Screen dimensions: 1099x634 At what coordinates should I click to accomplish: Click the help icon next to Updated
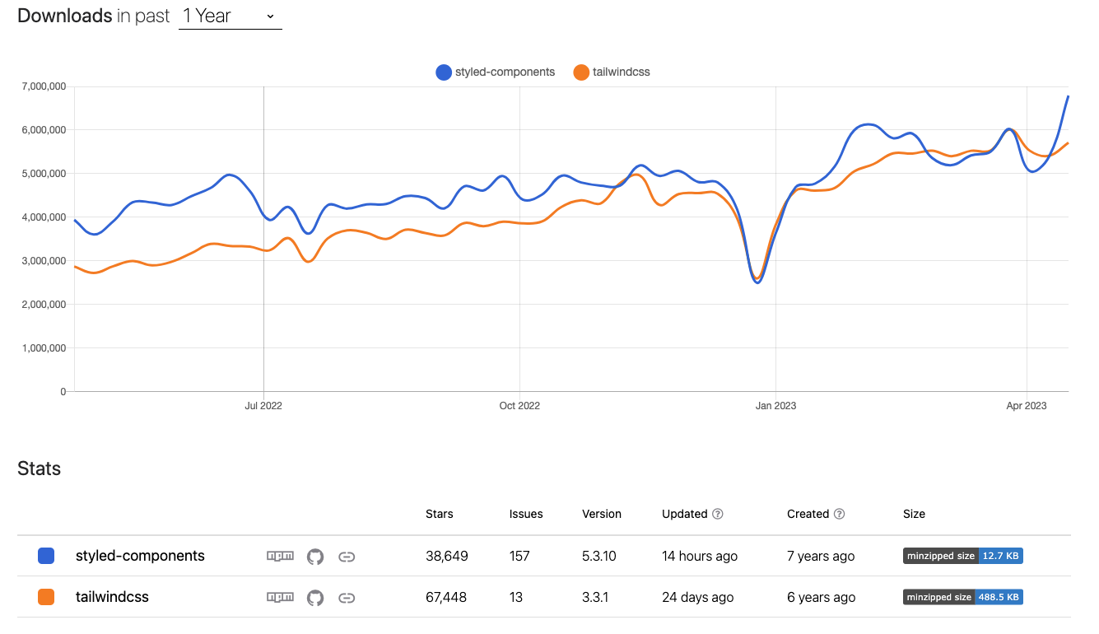(718, 514)
